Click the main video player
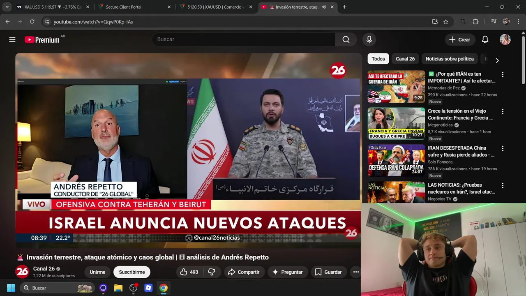The width and height of the screenshot is (526, 296). (188, 150)
